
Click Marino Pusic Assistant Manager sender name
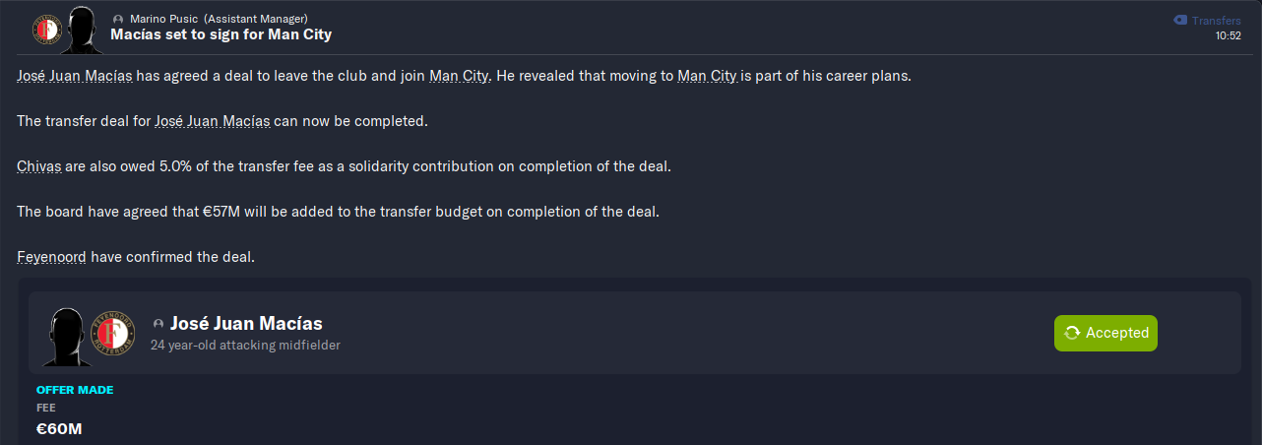[219, 19]
